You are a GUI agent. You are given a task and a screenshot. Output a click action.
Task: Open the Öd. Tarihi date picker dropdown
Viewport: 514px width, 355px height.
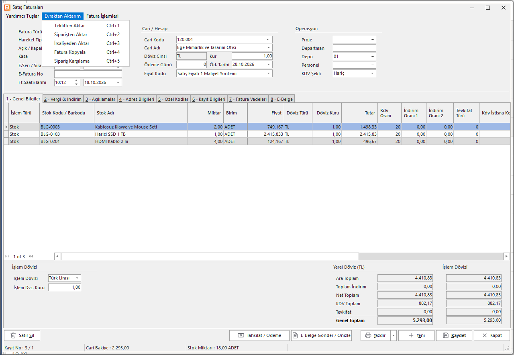(269, 64)
